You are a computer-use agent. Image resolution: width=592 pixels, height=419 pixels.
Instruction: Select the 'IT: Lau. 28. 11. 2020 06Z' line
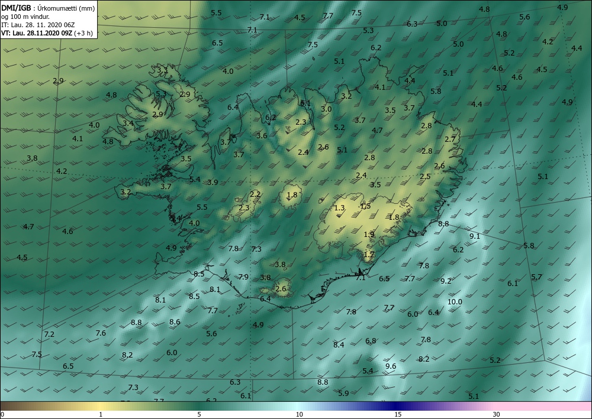[38, 25]
